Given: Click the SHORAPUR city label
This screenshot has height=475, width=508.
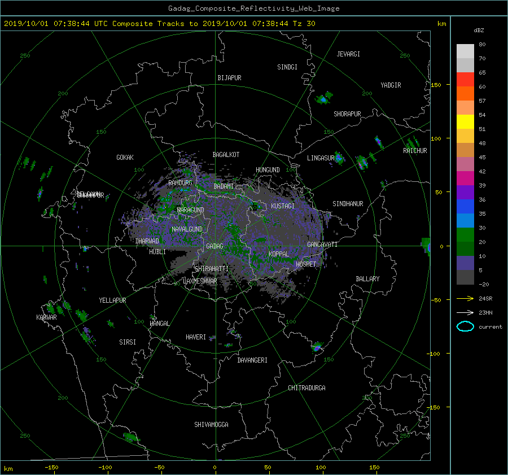Looking at the screenshot, I should tap(347, 114).
